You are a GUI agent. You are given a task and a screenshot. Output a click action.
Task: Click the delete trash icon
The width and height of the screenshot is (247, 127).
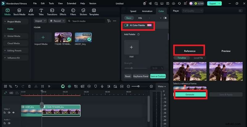click(29, 86)
